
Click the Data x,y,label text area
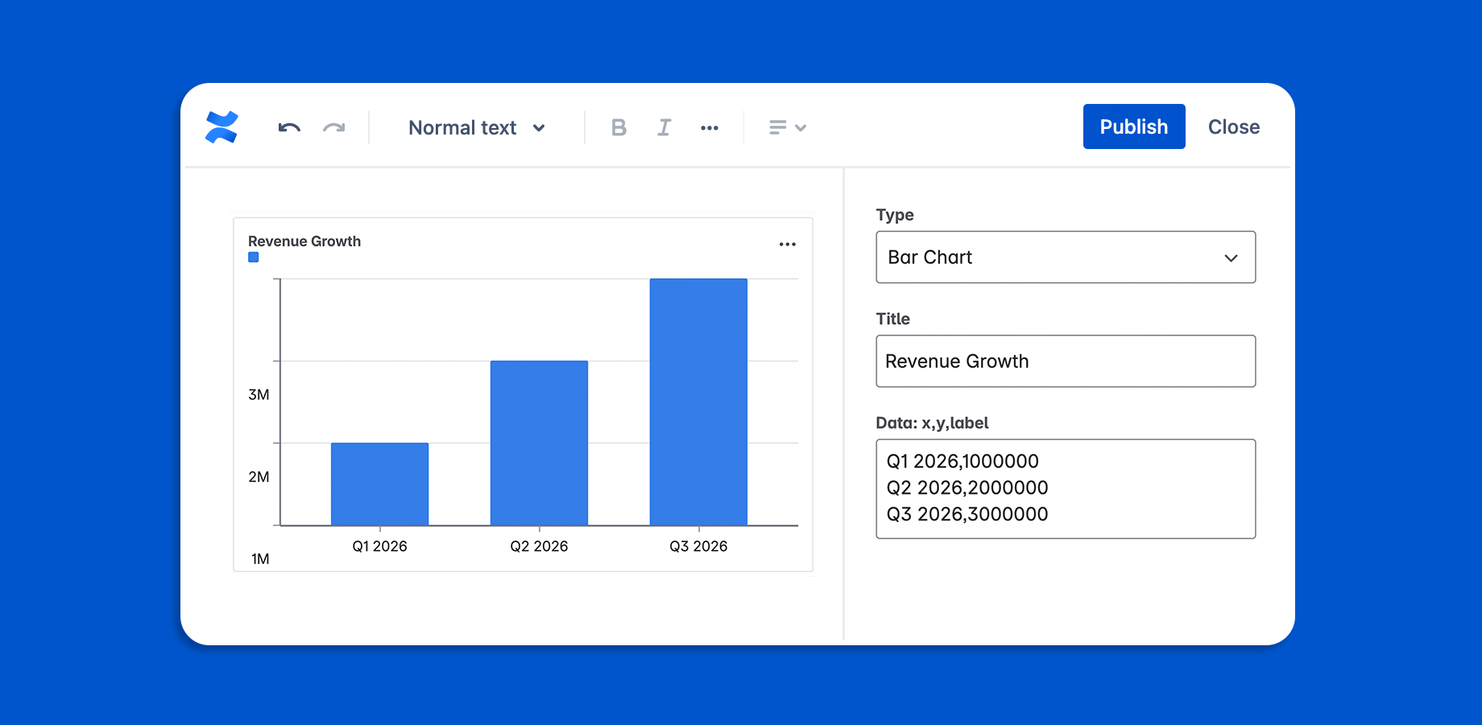click(1066, 489)
